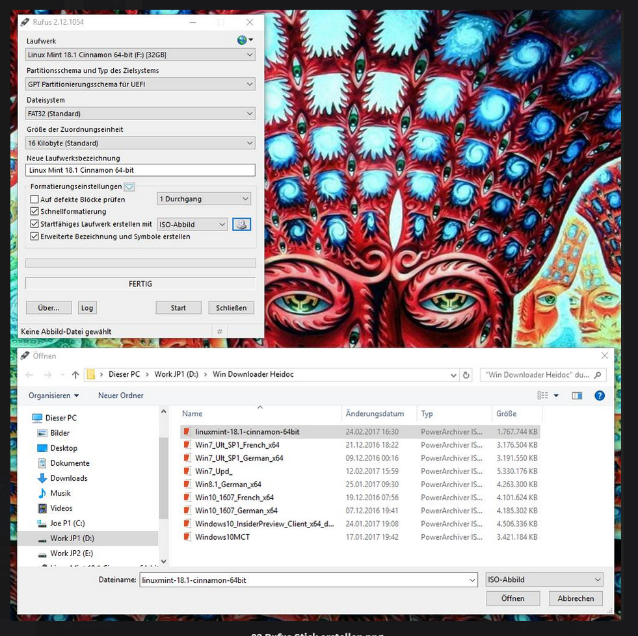
Task: Go back in the Öffnen dialog
Action: (29, 375)
